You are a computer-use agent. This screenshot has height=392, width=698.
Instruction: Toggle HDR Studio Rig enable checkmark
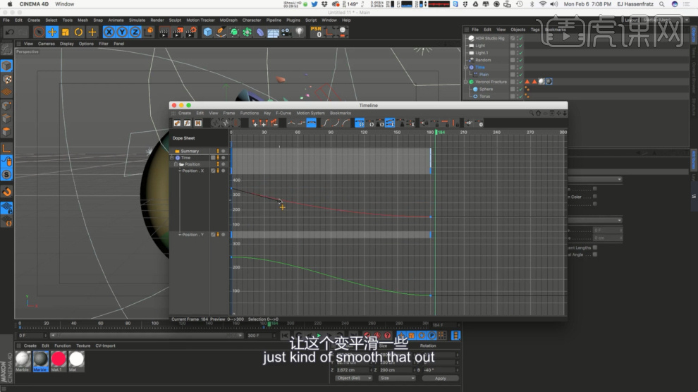(520, 38)
